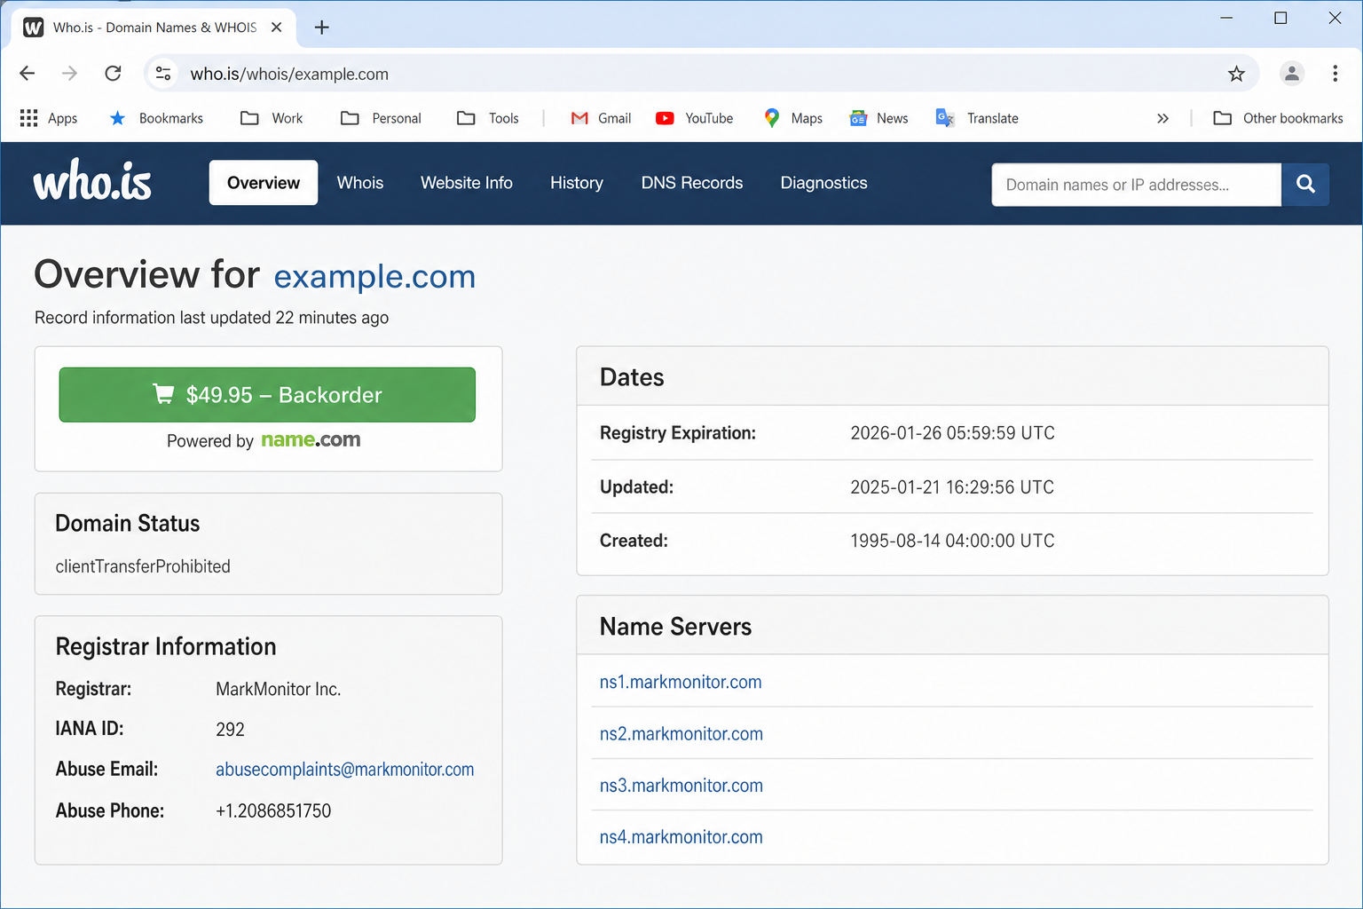Minimize the browser window
1363x909 pixels.
tap(1226, 18)
